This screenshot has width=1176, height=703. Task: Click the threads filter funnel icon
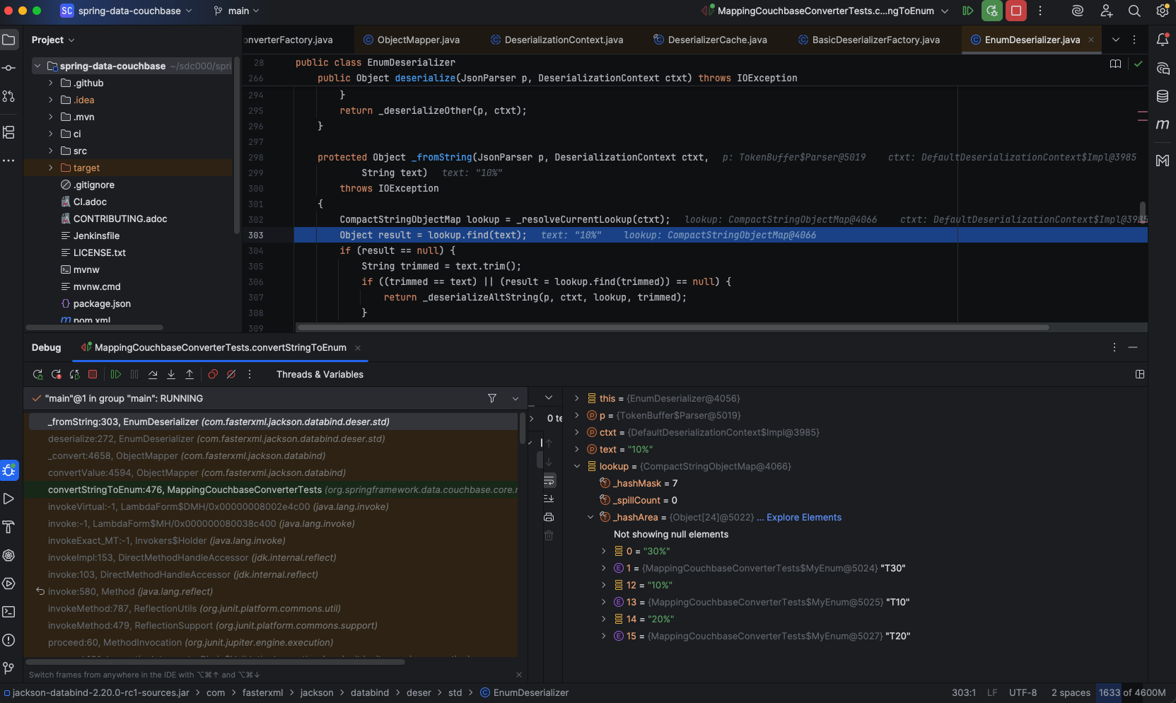[x=492, y=398]
